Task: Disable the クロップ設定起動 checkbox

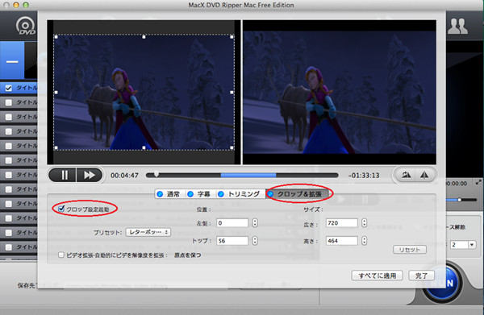Action: pos(61,209)
